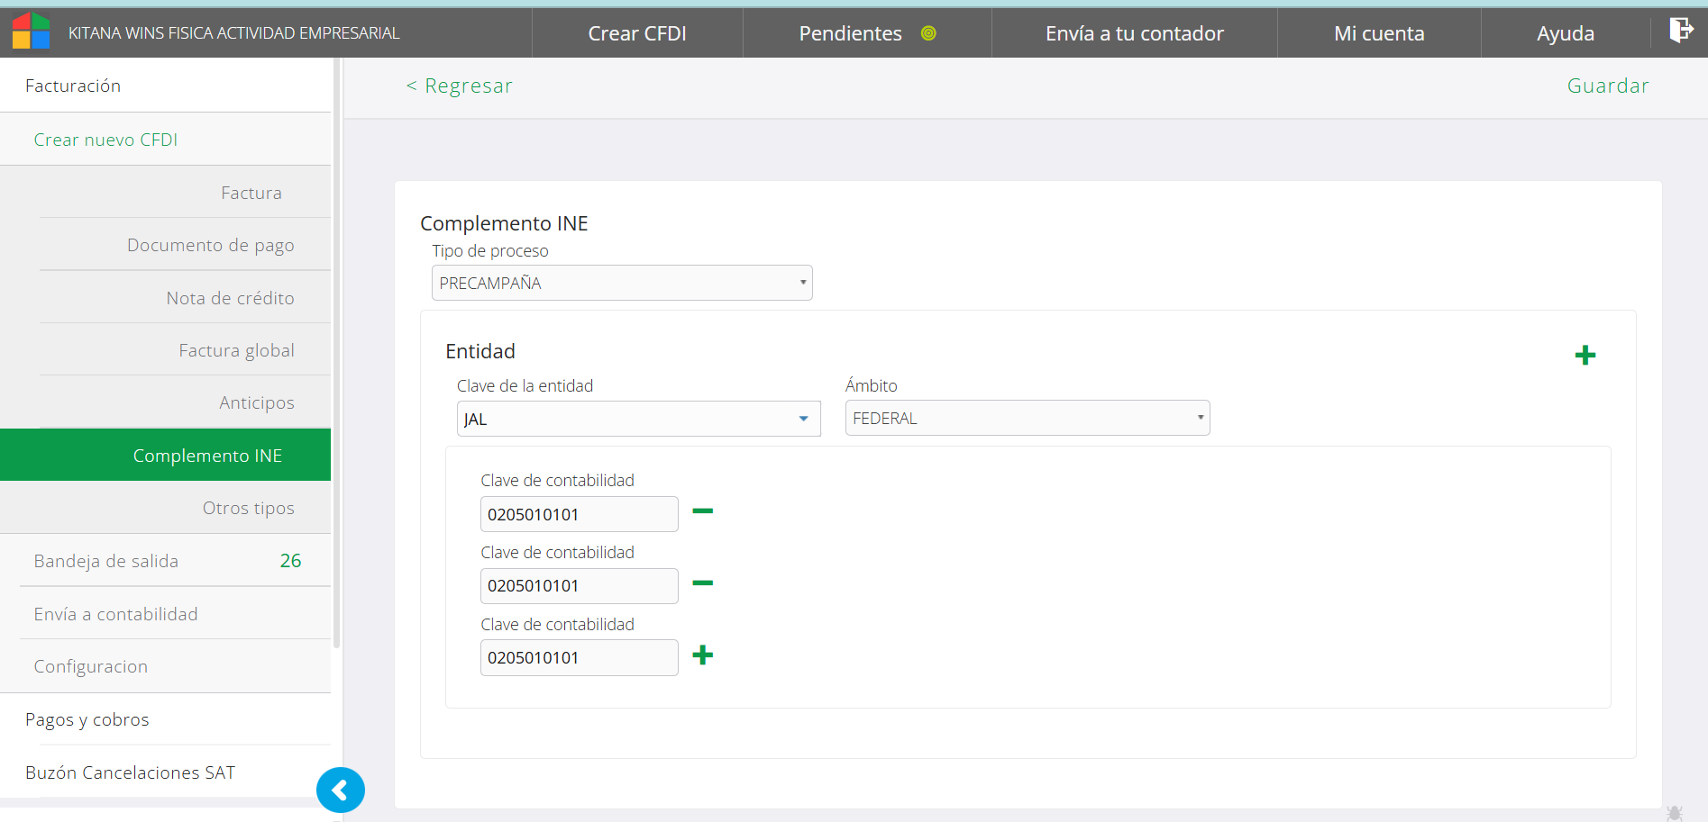Open Bandeja de salida in sidebar
This screenshot has height=822, width=1708.
(106, 561)
